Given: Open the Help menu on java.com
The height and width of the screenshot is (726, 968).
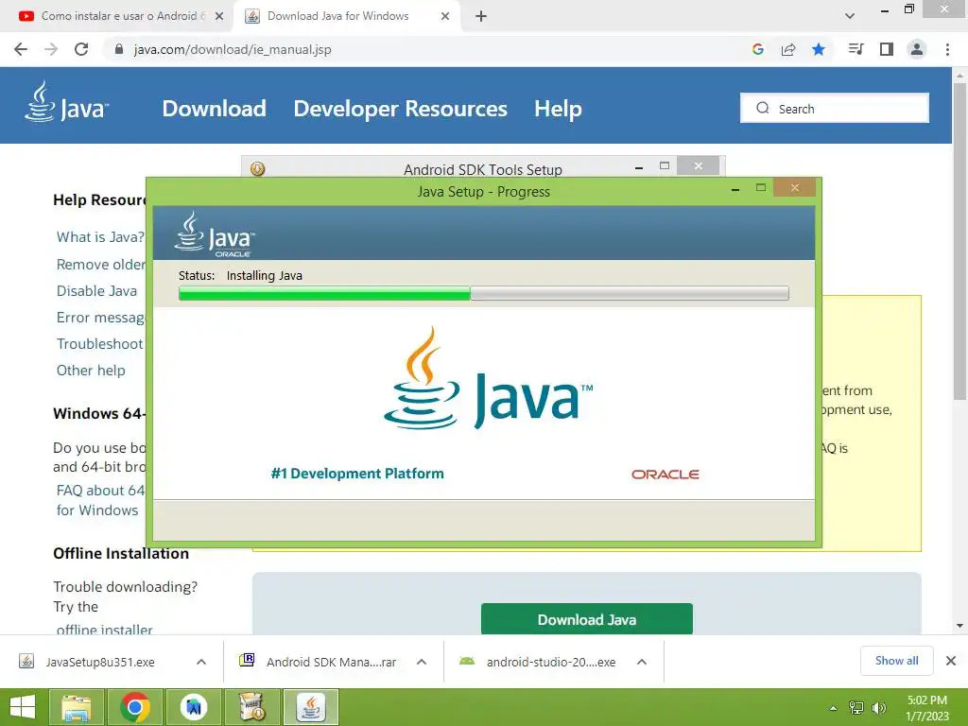Looking at the screenshot, I should click(558, 109).
